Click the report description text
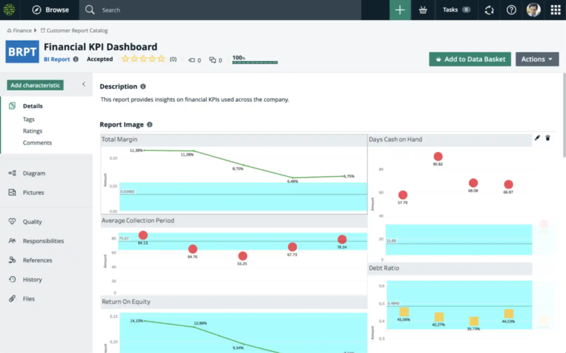Viewport: 566px width, 353px height. pyautogui.click(x=194, y=99)
